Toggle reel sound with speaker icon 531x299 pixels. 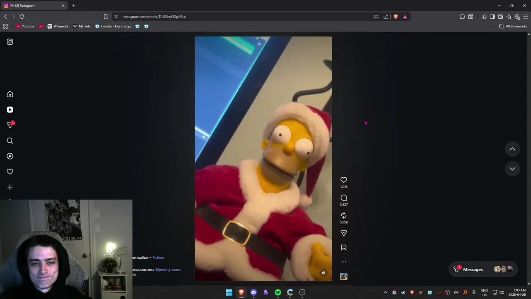[x=324, y=273]
